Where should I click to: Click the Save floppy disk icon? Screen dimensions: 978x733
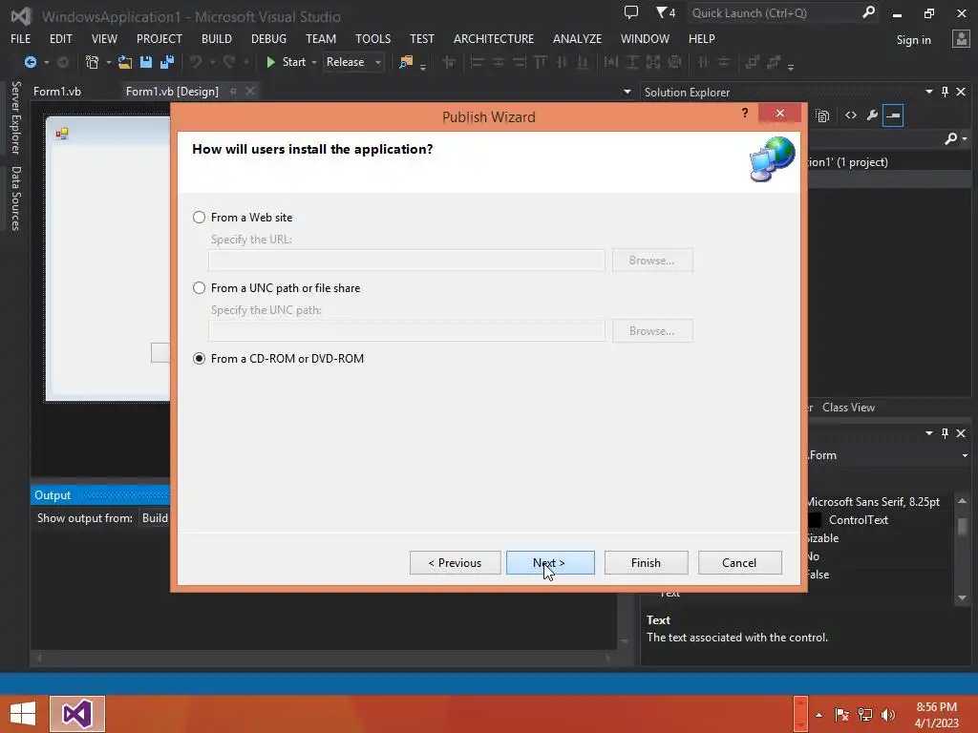click(x=146, y=62)
